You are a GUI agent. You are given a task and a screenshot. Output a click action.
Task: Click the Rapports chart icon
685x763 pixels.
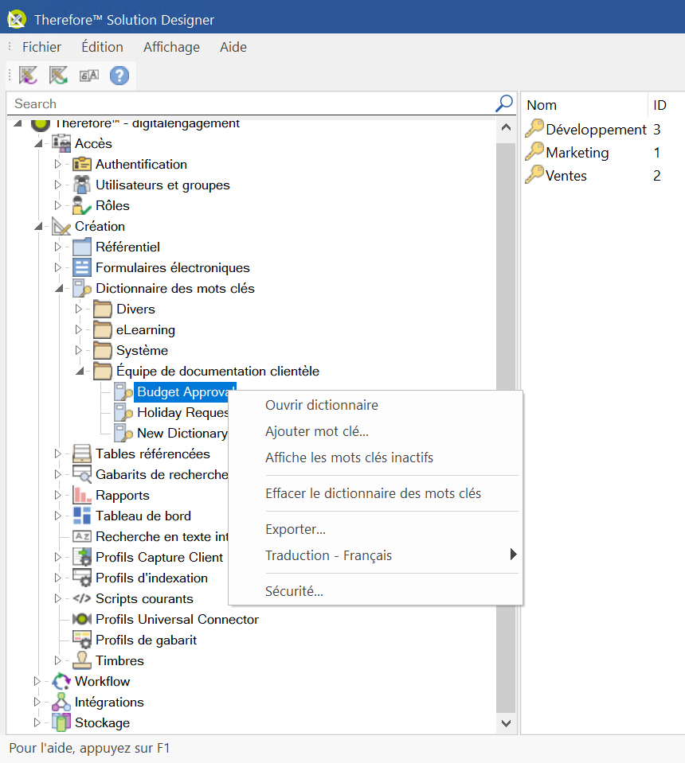point(82,495)
